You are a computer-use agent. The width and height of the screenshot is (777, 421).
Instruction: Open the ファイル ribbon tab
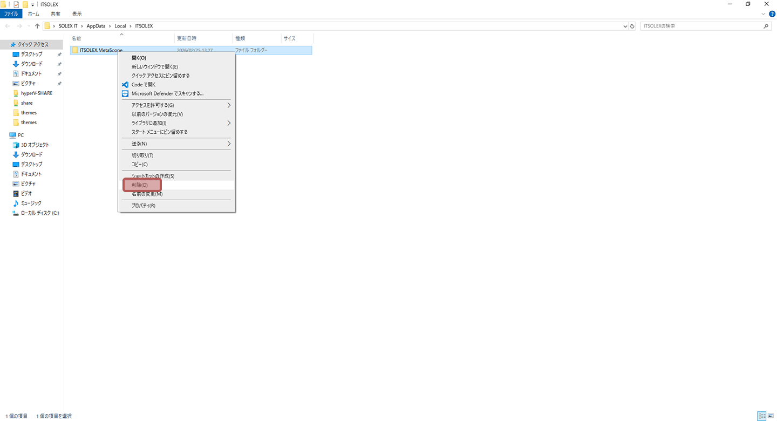(11, 13)
